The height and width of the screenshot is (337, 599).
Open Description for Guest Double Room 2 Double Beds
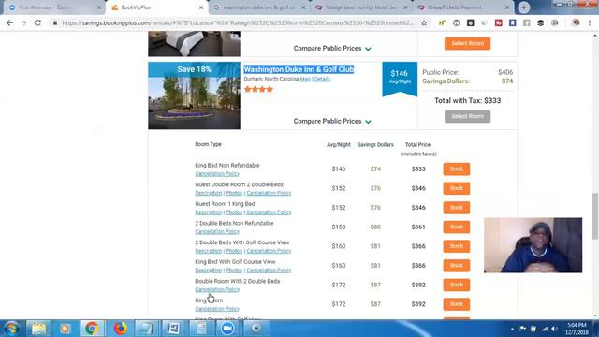click(208, 193)
